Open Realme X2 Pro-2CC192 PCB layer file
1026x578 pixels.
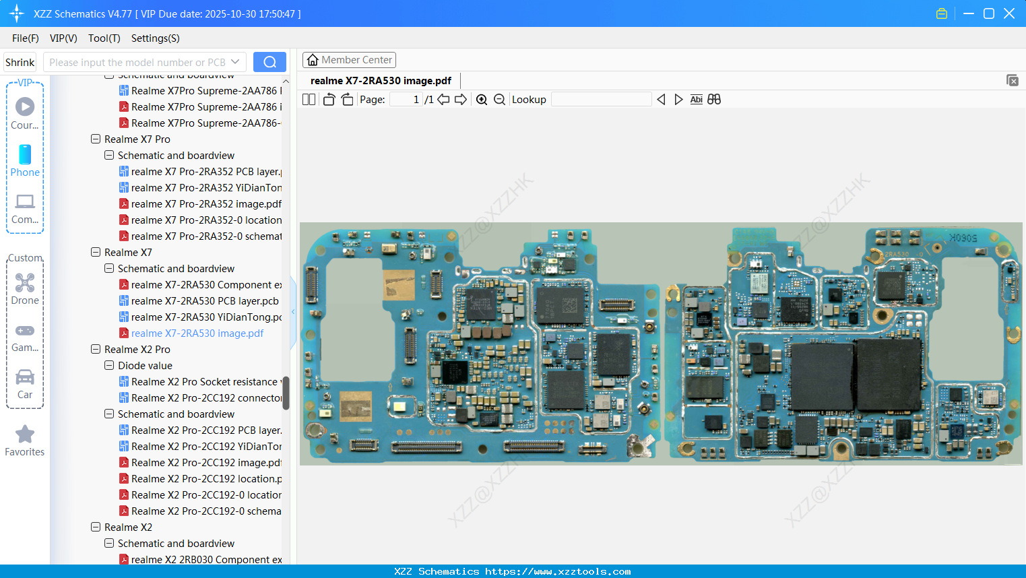[x=200, y=430]
